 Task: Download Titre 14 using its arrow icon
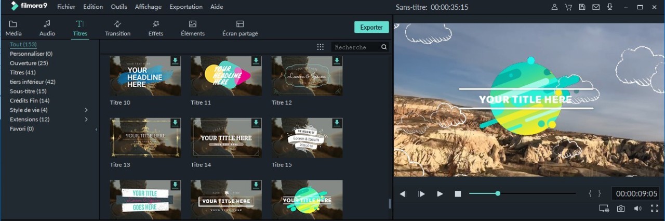tap(256, 123)
